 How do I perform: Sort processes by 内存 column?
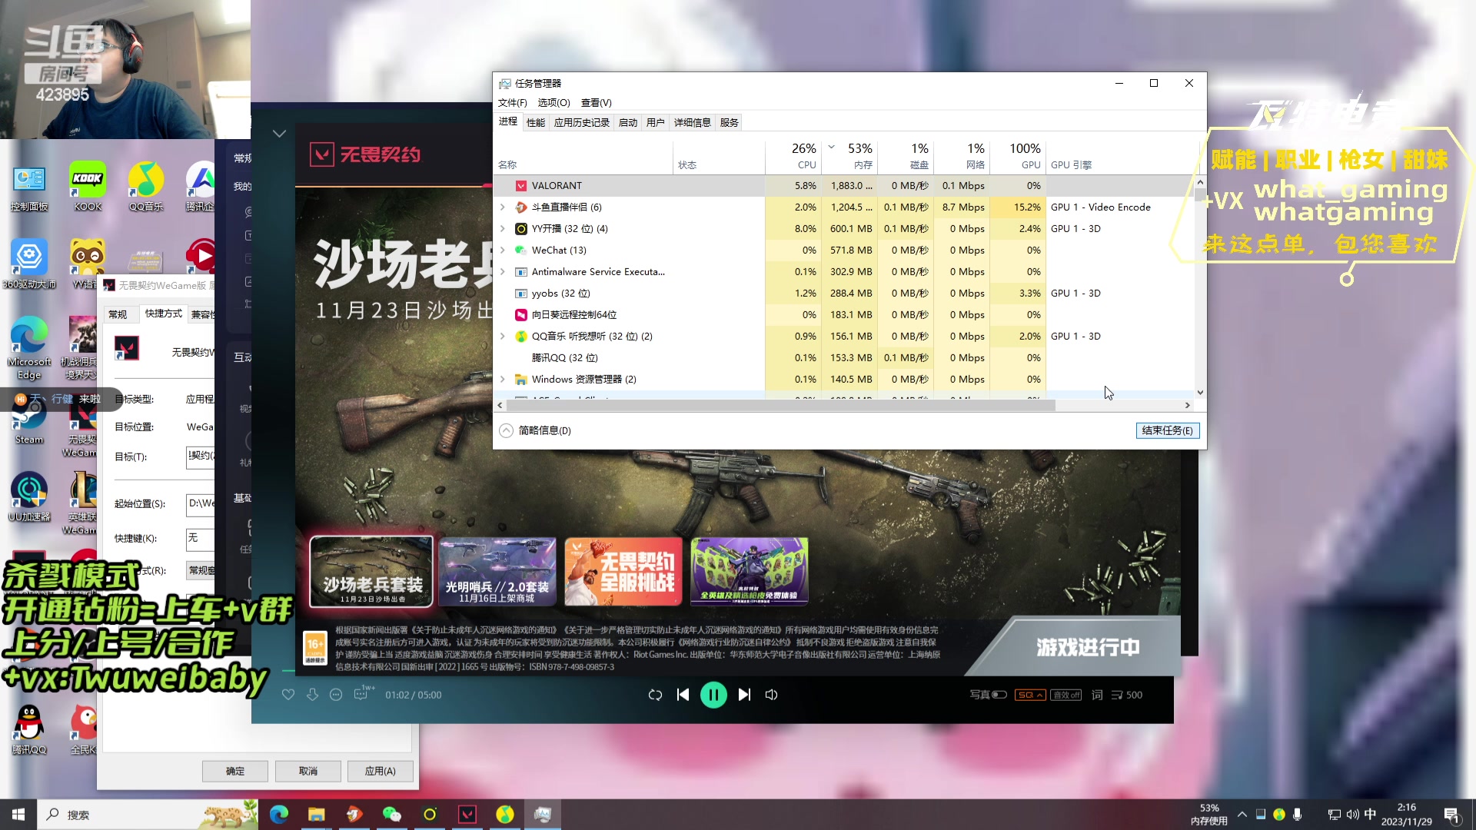tap(849, 155)
